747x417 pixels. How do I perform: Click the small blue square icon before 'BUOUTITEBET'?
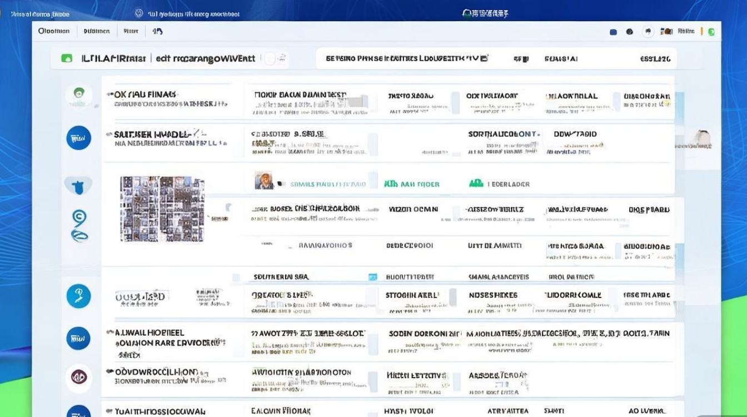click(x=372, y=277)
